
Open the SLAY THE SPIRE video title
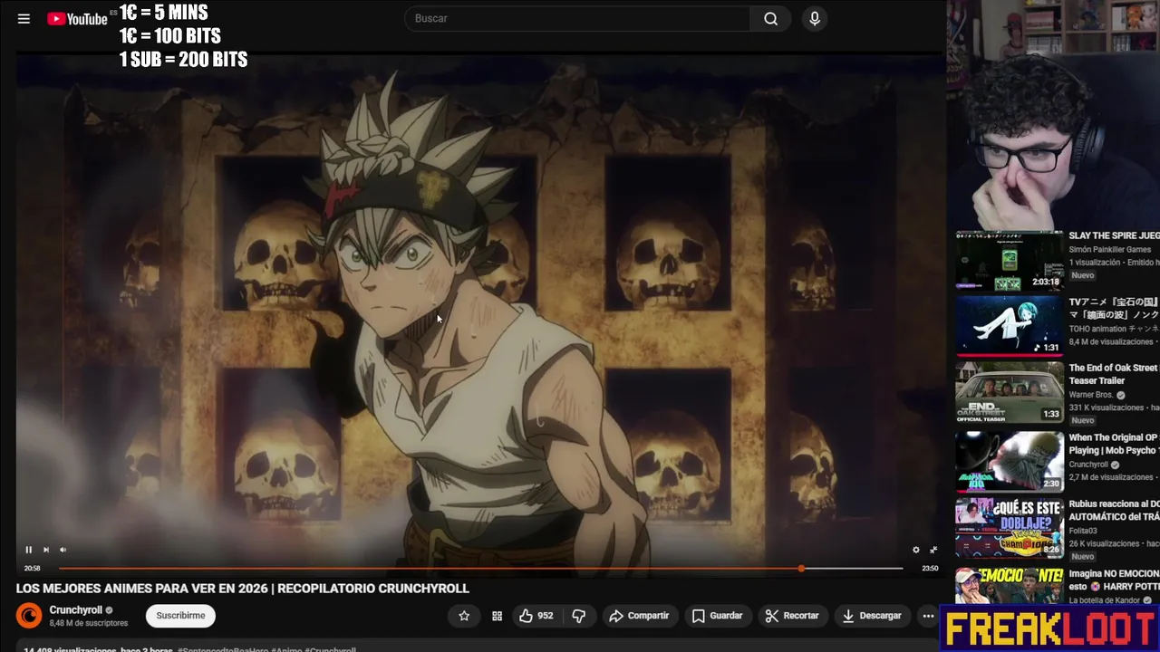[x=1114, y=235]
